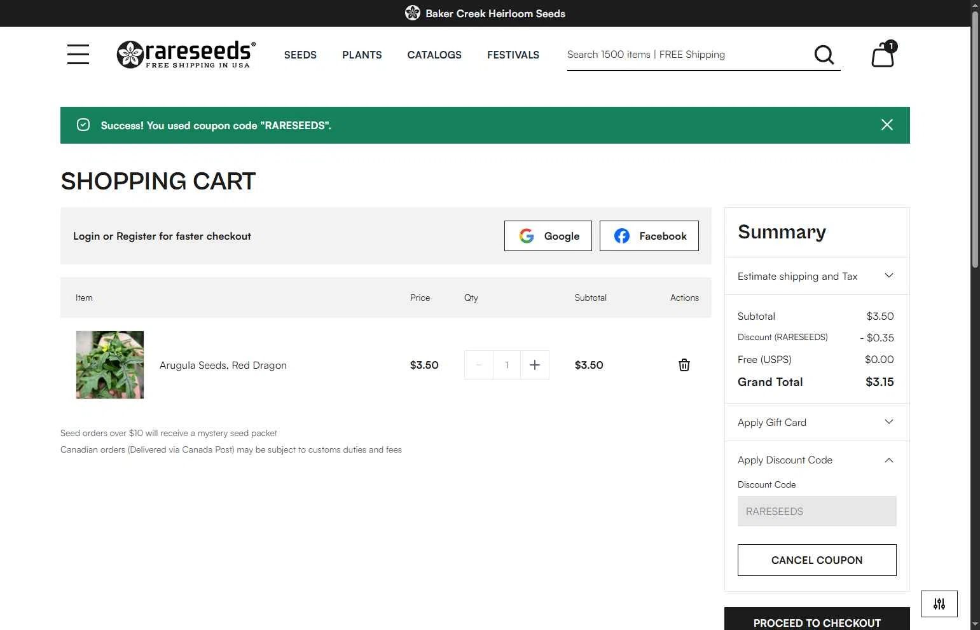Screen dimensions: 980x630
Task: Click the success checkmark icon
Action: pos(83,125)
